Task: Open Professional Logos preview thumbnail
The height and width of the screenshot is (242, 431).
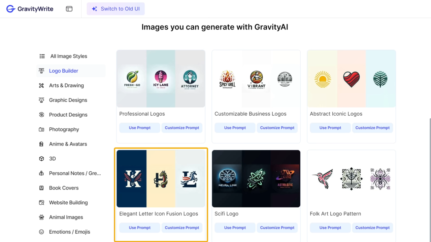Action: point(161,79)
